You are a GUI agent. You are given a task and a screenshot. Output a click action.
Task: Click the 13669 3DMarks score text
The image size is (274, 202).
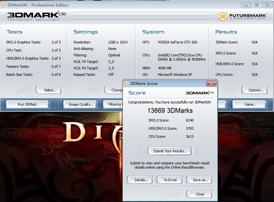170,111
